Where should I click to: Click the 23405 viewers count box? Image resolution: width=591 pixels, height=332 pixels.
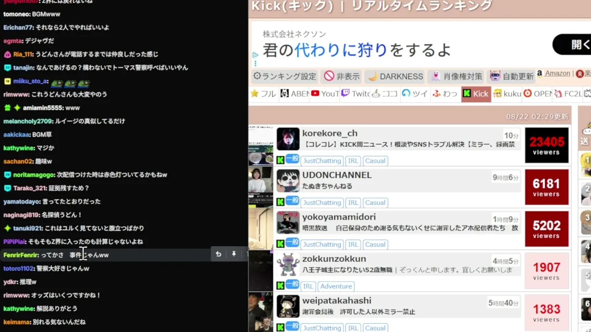(x=547, y=145)
